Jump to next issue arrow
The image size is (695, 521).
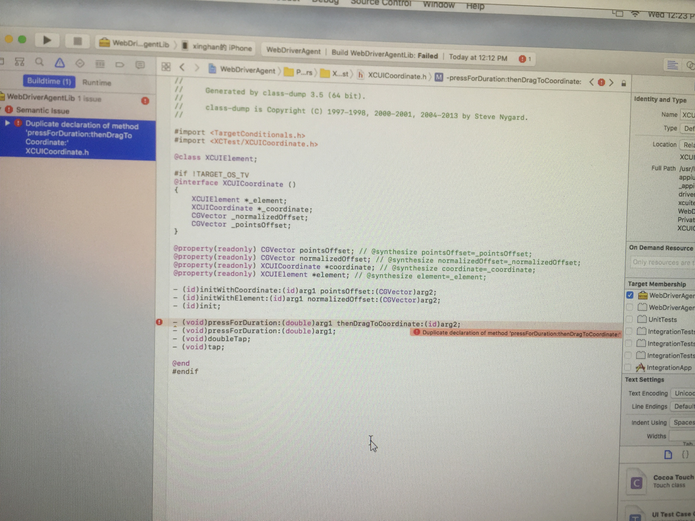click(611, 83)
